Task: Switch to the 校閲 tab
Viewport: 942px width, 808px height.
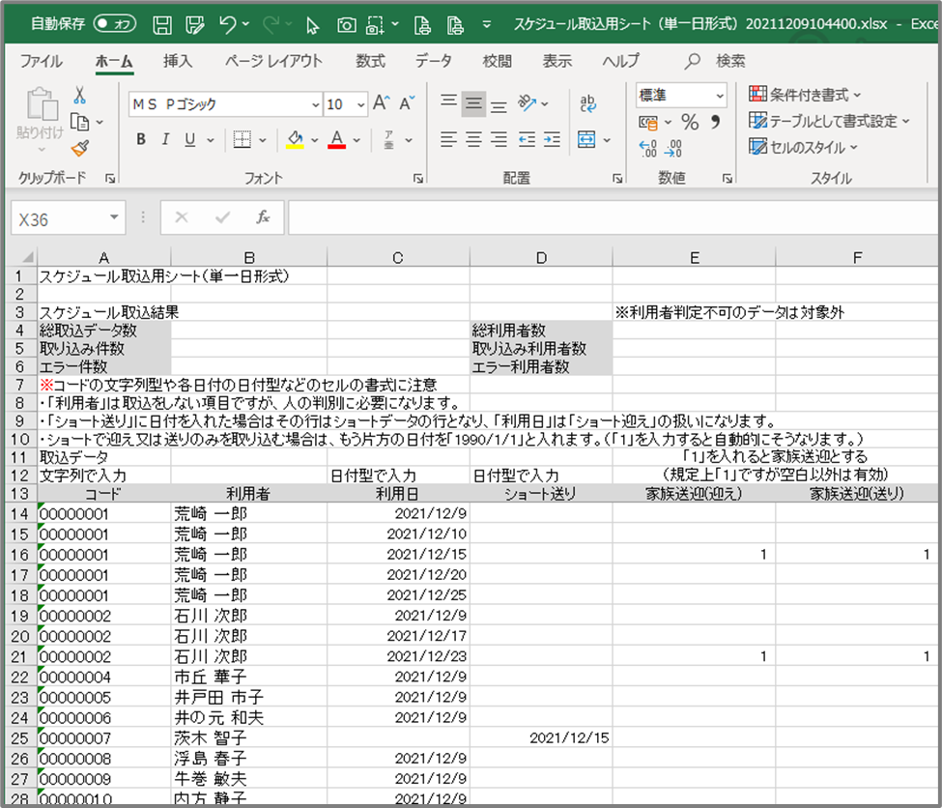Action: (497, 61)
